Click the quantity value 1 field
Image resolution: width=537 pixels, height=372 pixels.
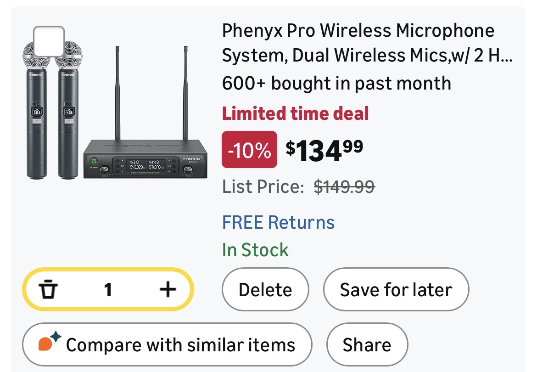coord(108,290)
